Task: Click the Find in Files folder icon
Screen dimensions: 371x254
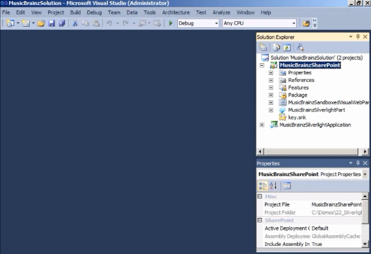Action: tap(306, 23)
